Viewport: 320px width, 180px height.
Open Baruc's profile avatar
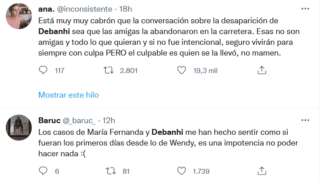(18, 129)
